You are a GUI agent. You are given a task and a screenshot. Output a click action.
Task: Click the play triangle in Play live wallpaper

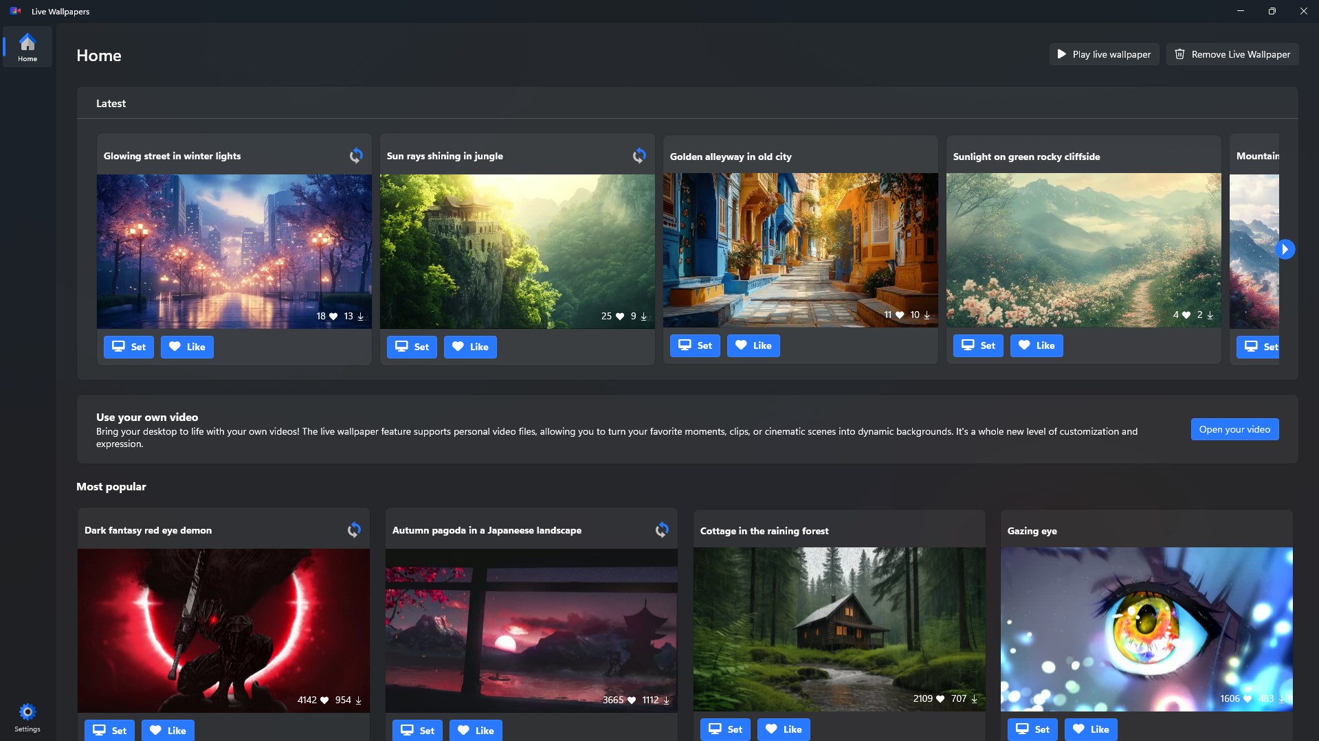pyautogui.click(x=1061, y=54)
